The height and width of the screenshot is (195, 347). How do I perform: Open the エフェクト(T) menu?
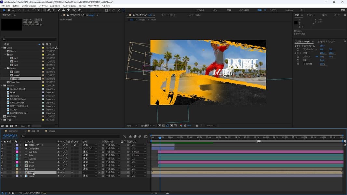(x=55, y=6)
